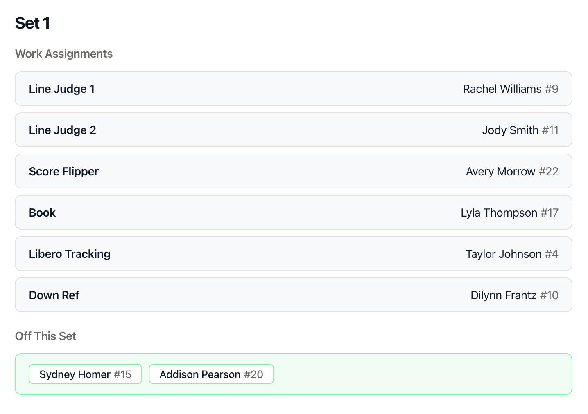Select the Score Flipper role label
This screenshot has height=414, width=588.
(64, 172)
